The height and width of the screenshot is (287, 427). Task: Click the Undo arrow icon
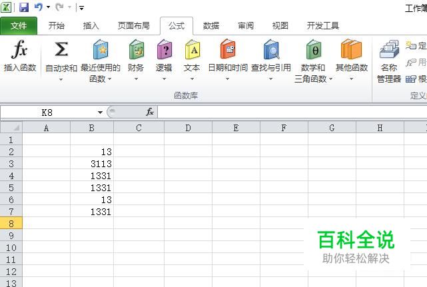(38, 7)
